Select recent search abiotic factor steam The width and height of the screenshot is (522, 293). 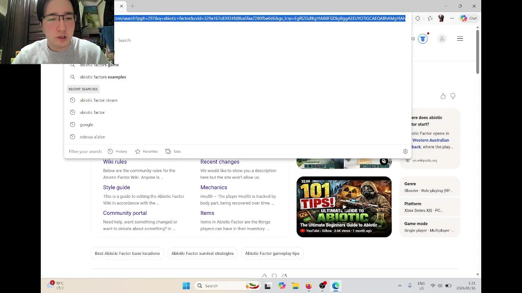[x=237, y=100]
